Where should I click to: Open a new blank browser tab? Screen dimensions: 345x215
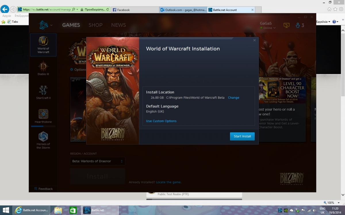pyautogui.click(x=258, y=10)
